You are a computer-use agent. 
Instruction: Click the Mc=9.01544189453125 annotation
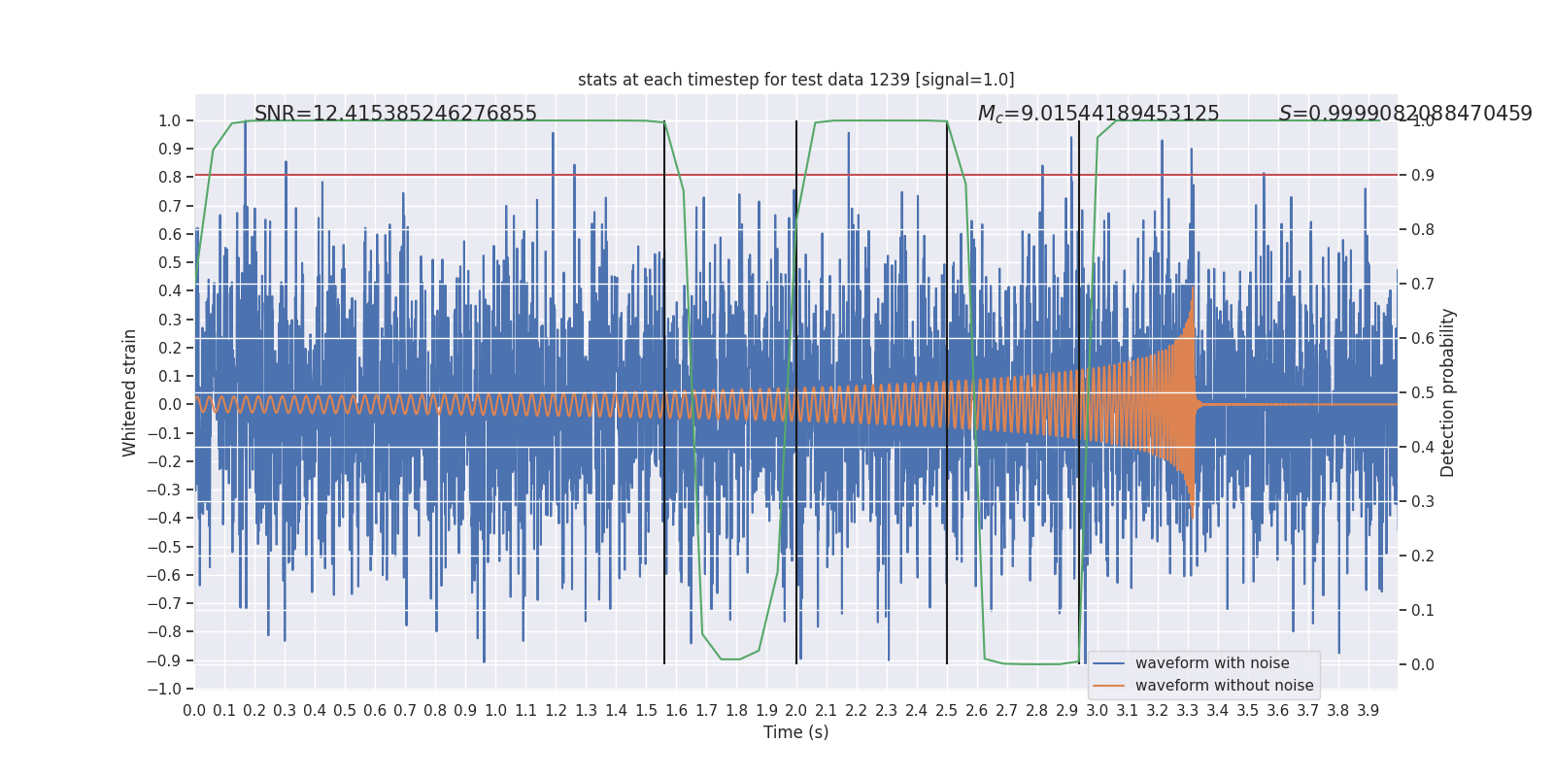pyautogui.click(x=1098, y=114)
